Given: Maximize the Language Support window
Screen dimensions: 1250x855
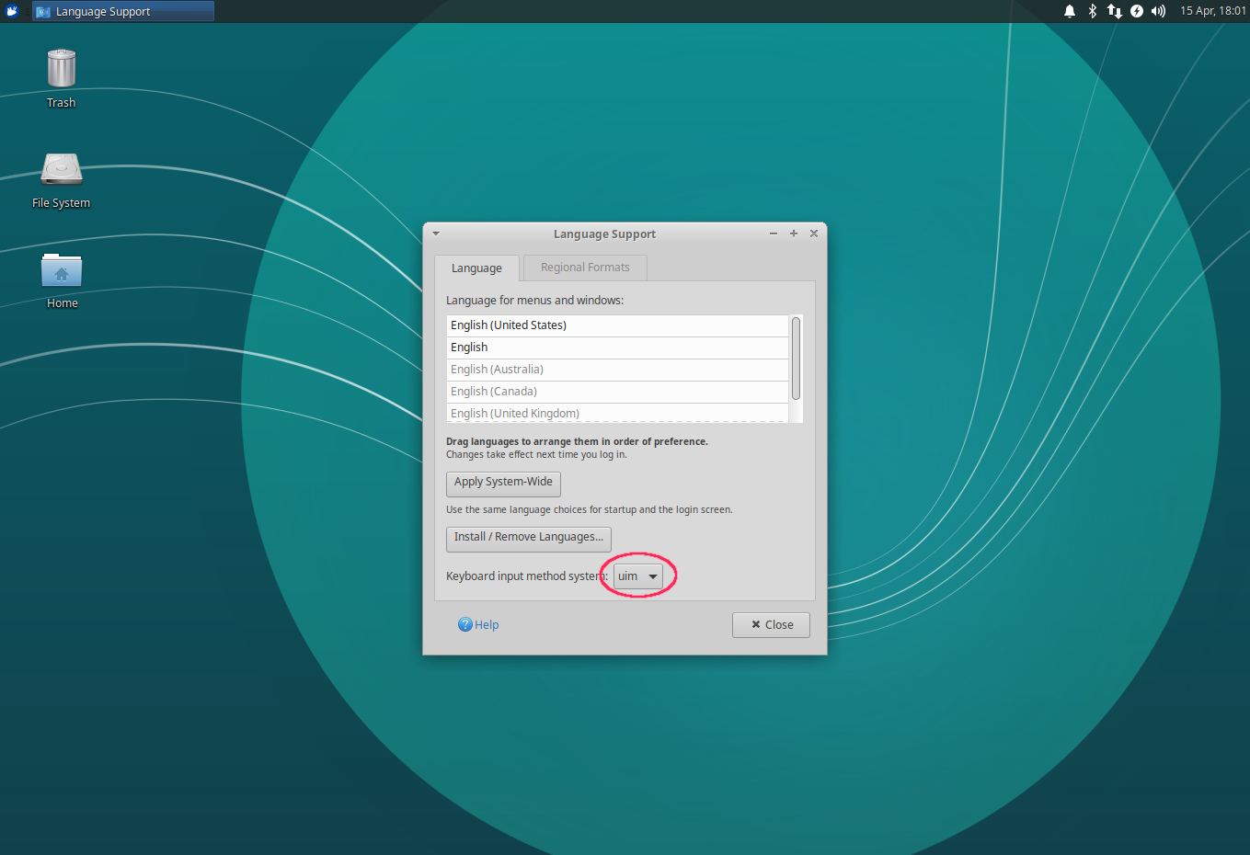Looking at the screenshot, I should tap(794, 234).
